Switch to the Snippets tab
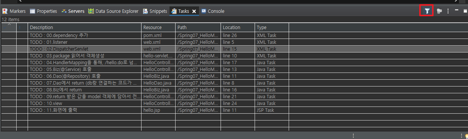This screenshot has width=468, height=139. (x=155, y=11)
